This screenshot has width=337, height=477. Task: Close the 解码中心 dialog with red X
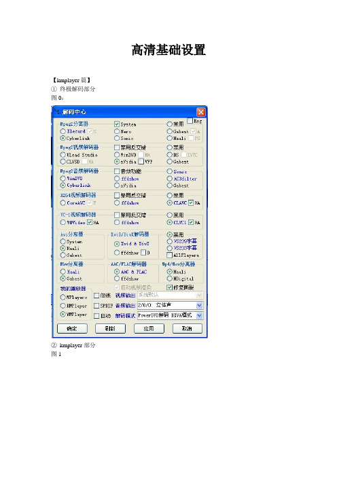[200, 112]
